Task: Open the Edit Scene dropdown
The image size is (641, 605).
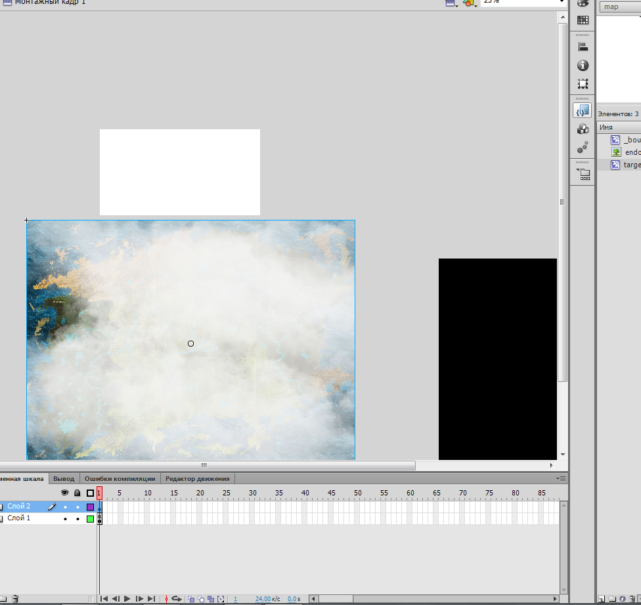Action: coord(451,3)
